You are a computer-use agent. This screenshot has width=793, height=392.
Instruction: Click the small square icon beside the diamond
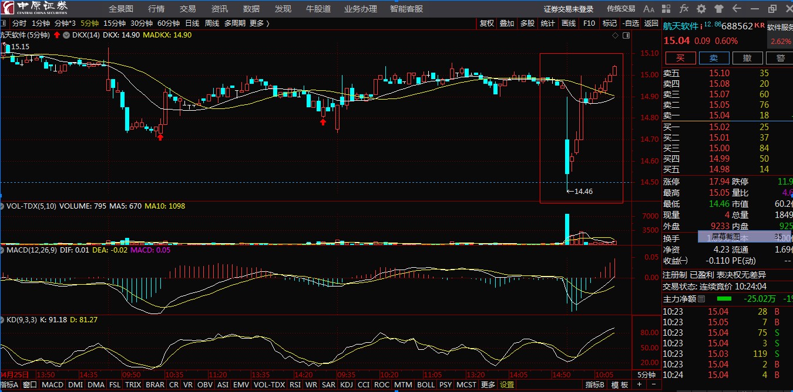coord(626,35)
